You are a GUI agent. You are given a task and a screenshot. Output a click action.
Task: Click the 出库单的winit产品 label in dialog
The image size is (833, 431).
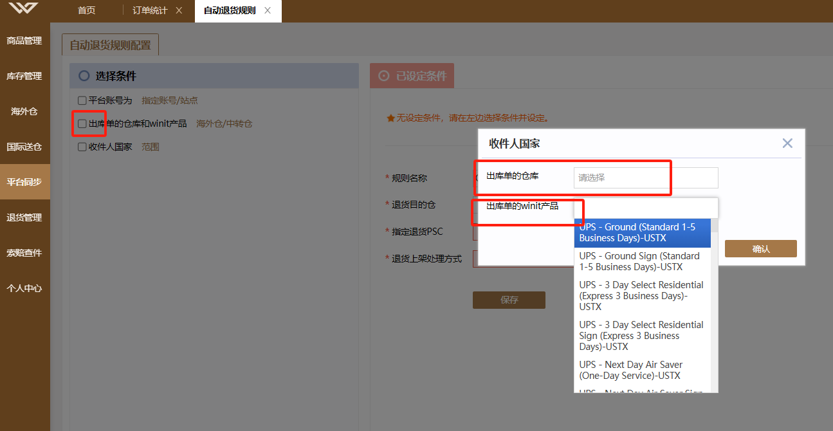click(x=522, y=206)
